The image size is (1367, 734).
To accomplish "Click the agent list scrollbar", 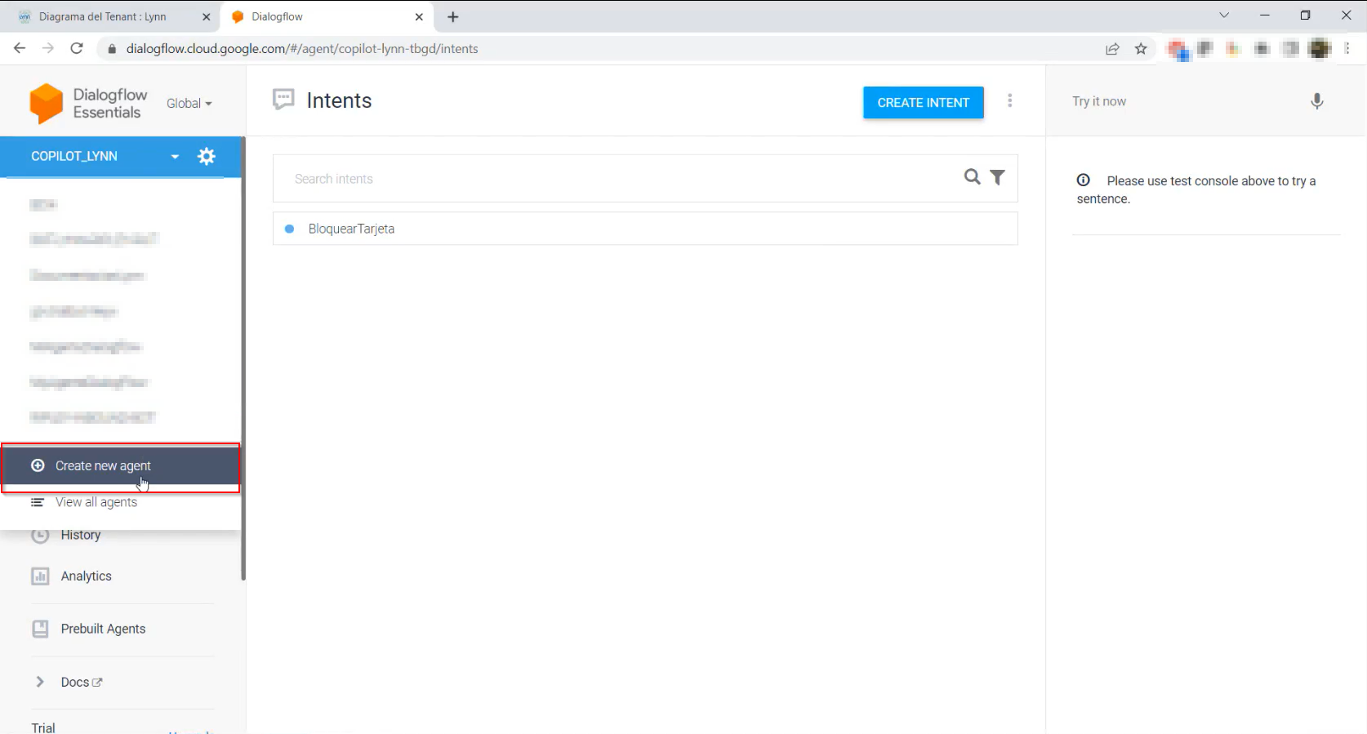I will 243,359.
